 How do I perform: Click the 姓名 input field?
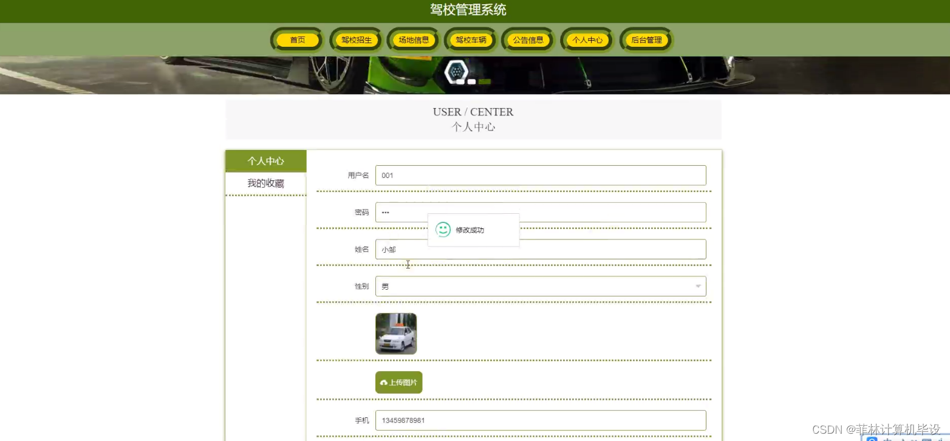pyautogui.click(x=541, y=249)
